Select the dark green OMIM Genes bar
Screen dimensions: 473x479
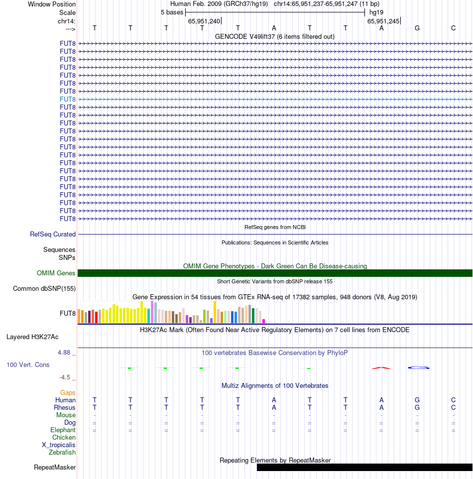click(x=275, y=273)
